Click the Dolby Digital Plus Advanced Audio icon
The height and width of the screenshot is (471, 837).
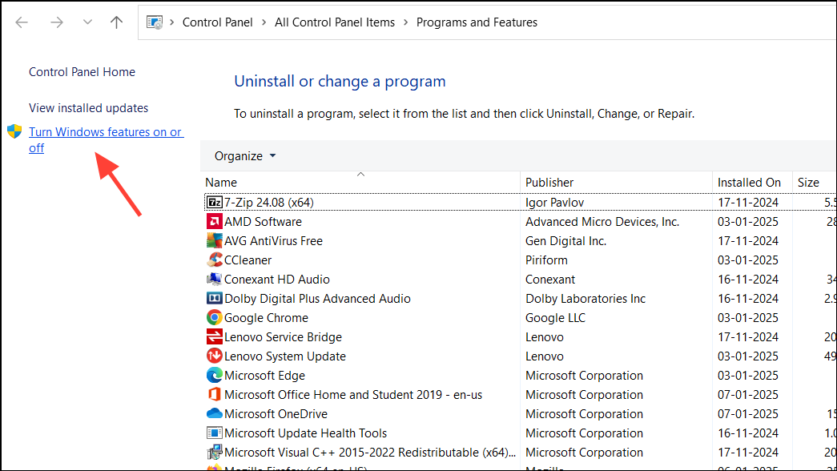pos(214,298)
